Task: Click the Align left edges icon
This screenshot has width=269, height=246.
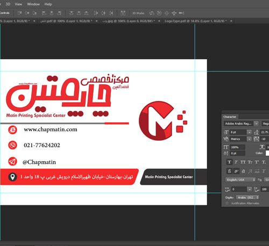Action: coord(44,13)
